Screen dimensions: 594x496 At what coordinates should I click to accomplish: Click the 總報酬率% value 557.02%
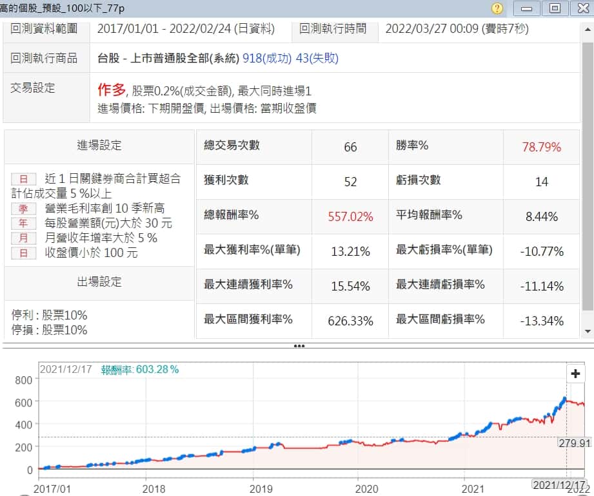(x=350, y=216)
